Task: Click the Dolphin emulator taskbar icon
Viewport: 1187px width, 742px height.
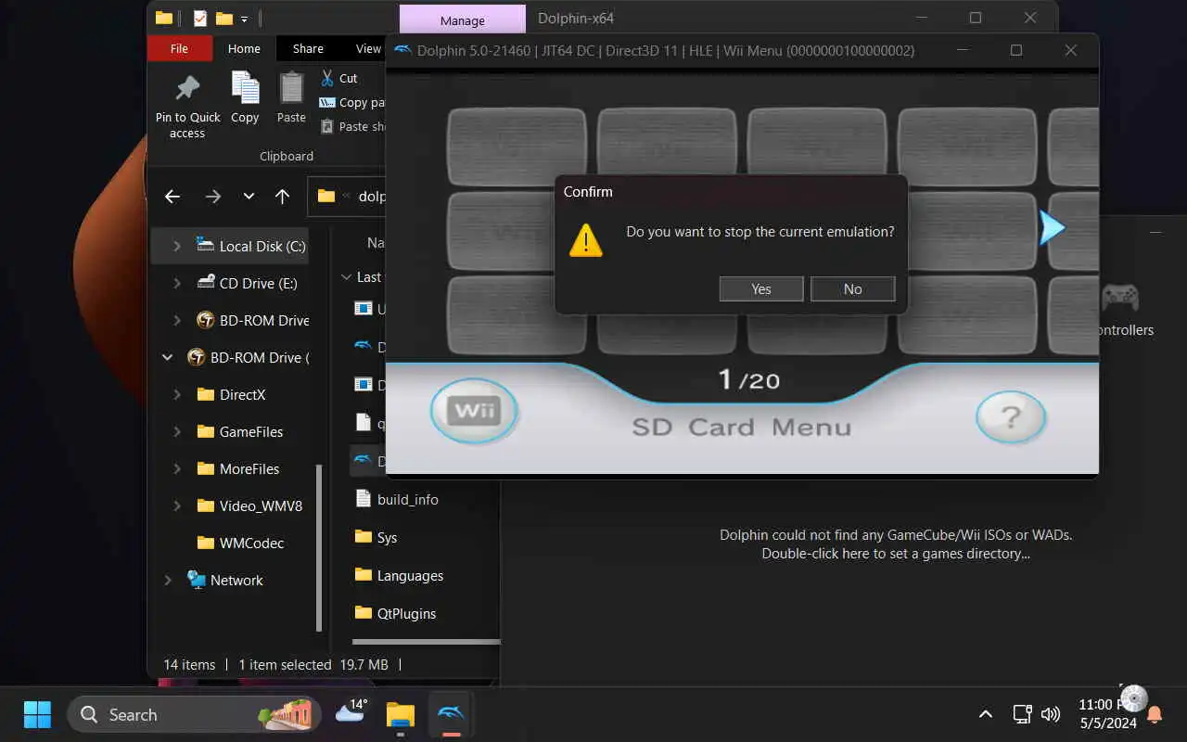Action: 451,714
